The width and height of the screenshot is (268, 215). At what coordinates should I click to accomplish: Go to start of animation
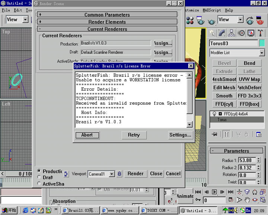pos(198,192)
